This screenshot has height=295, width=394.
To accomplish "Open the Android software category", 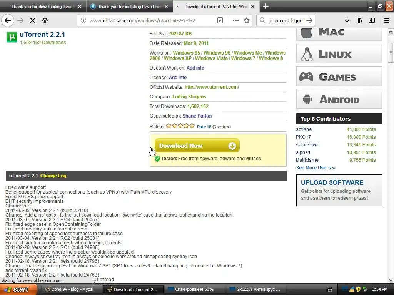I will [339, 99].
